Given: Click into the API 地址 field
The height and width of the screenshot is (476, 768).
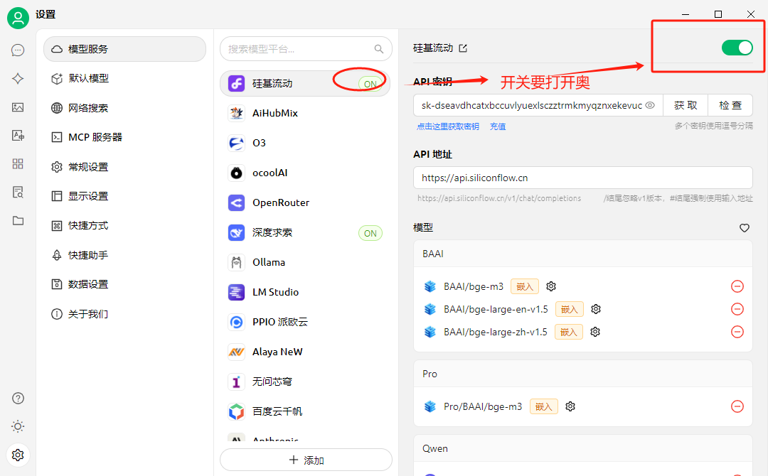Looking at the screenshot, I should pos(583,178).
